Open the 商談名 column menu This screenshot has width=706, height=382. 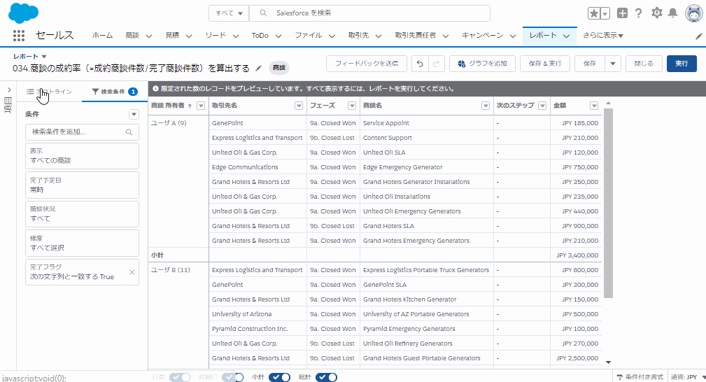click(486, 106)
